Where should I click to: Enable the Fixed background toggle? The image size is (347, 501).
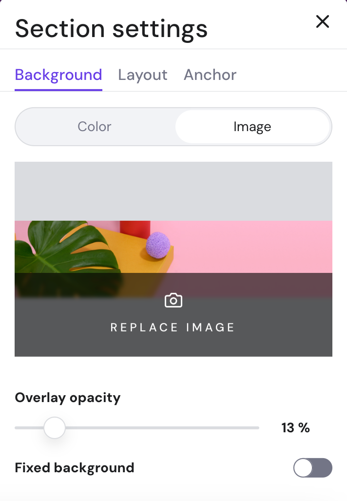click(312, 468)
